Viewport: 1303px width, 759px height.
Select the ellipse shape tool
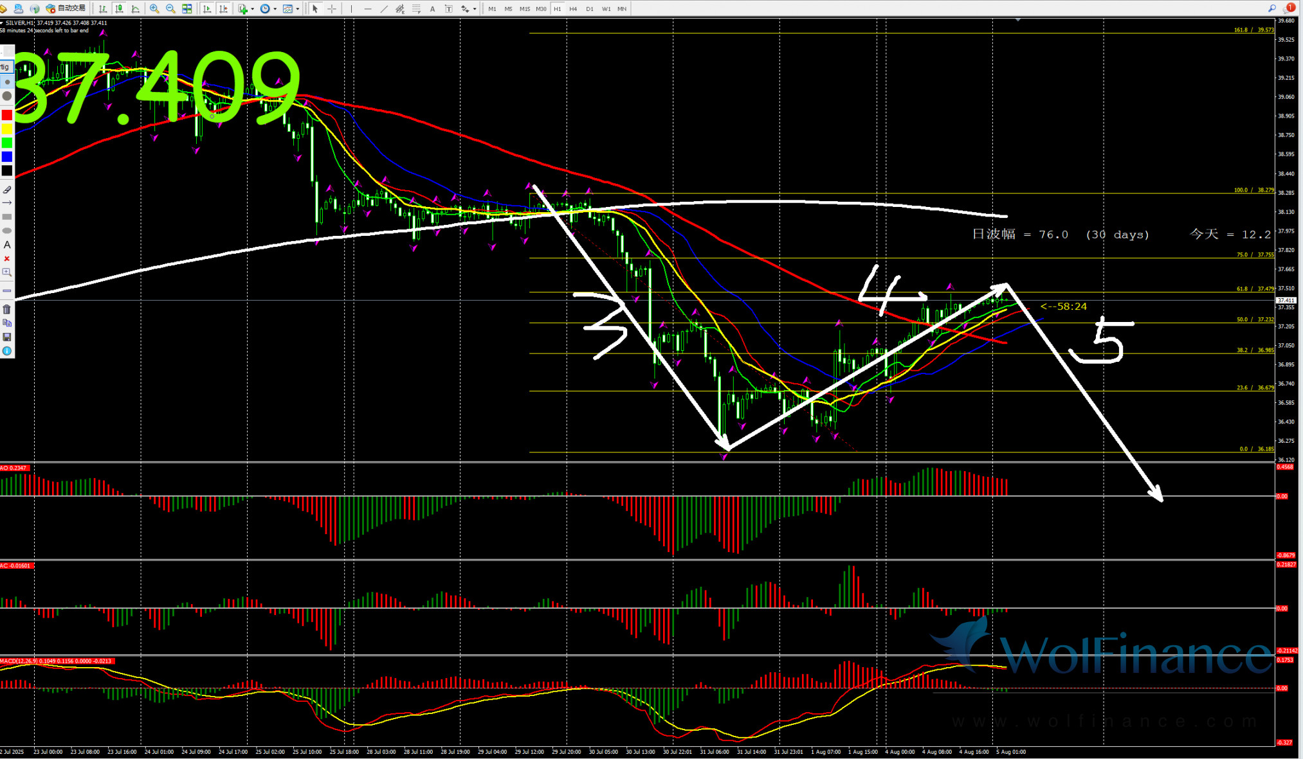point(7,231)
